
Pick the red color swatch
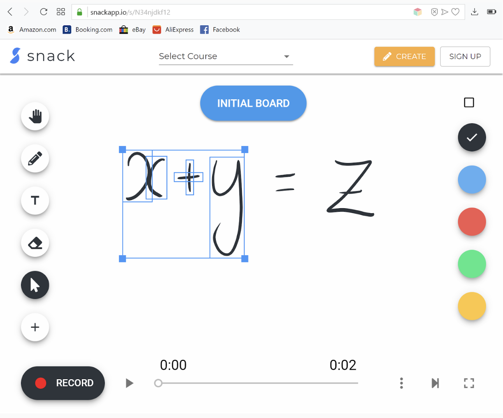472,222
